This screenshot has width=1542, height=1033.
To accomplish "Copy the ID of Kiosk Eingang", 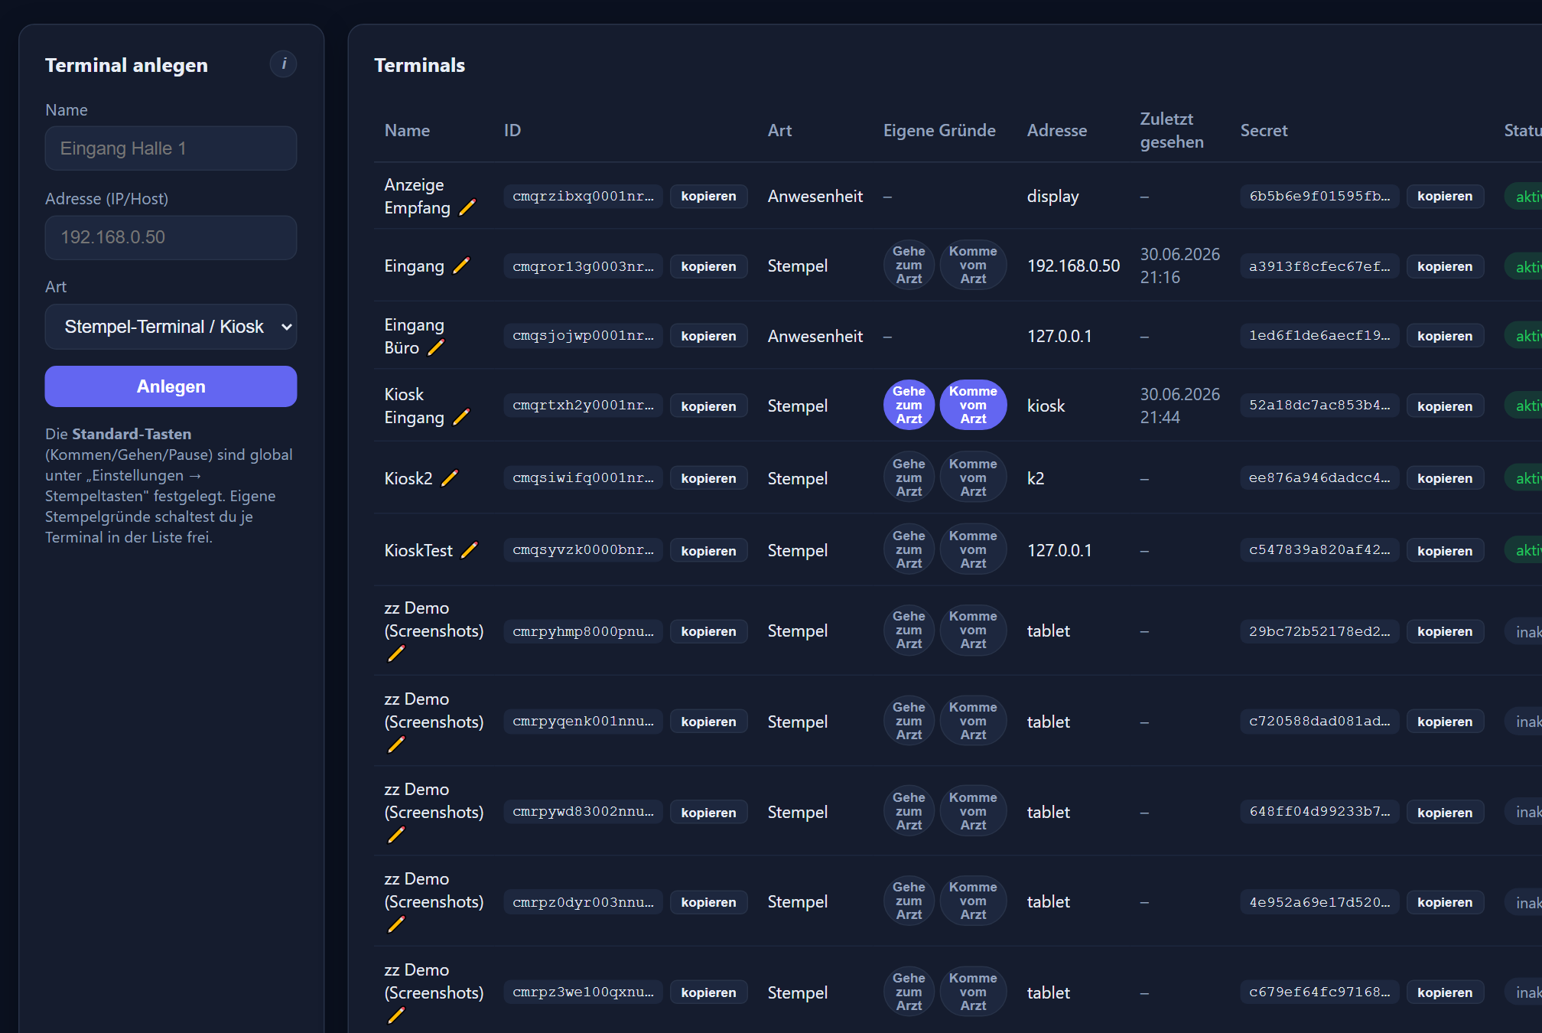I will [708, 406].
